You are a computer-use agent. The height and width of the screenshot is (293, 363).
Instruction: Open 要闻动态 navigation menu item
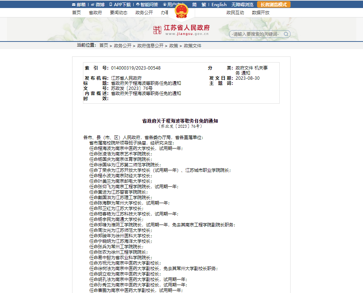(119, 13)
